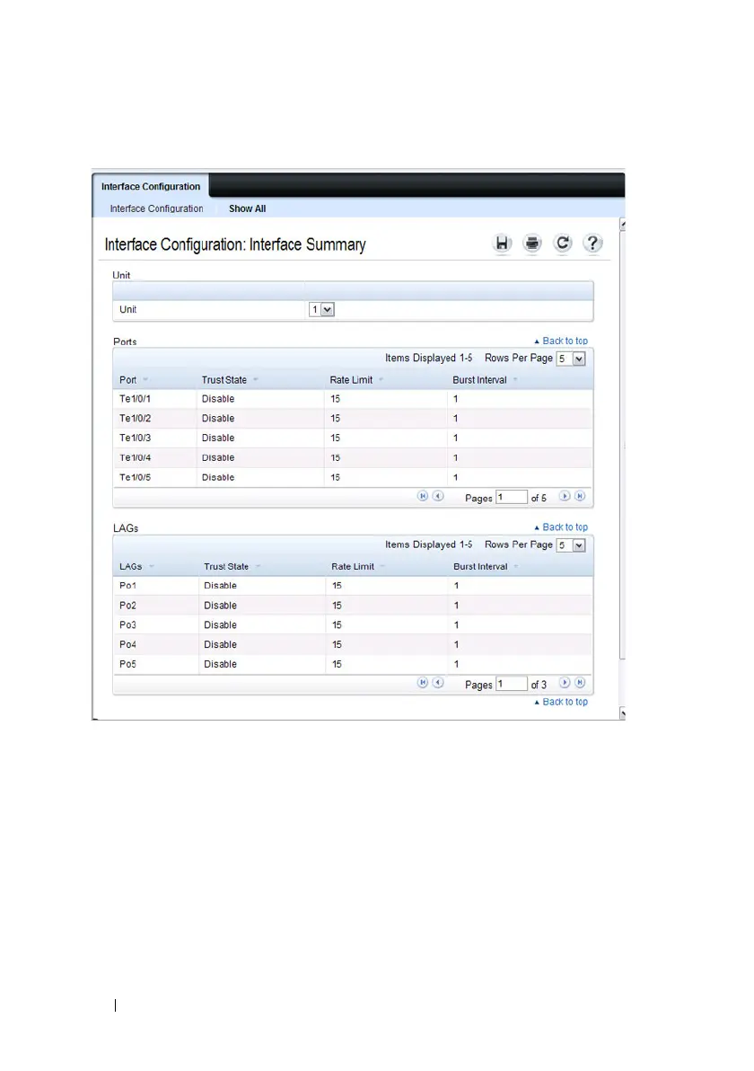754x1071 pixels.
Task: Click rate limit 15 for Te1/0/4
Action: click(x=335, y=457)
